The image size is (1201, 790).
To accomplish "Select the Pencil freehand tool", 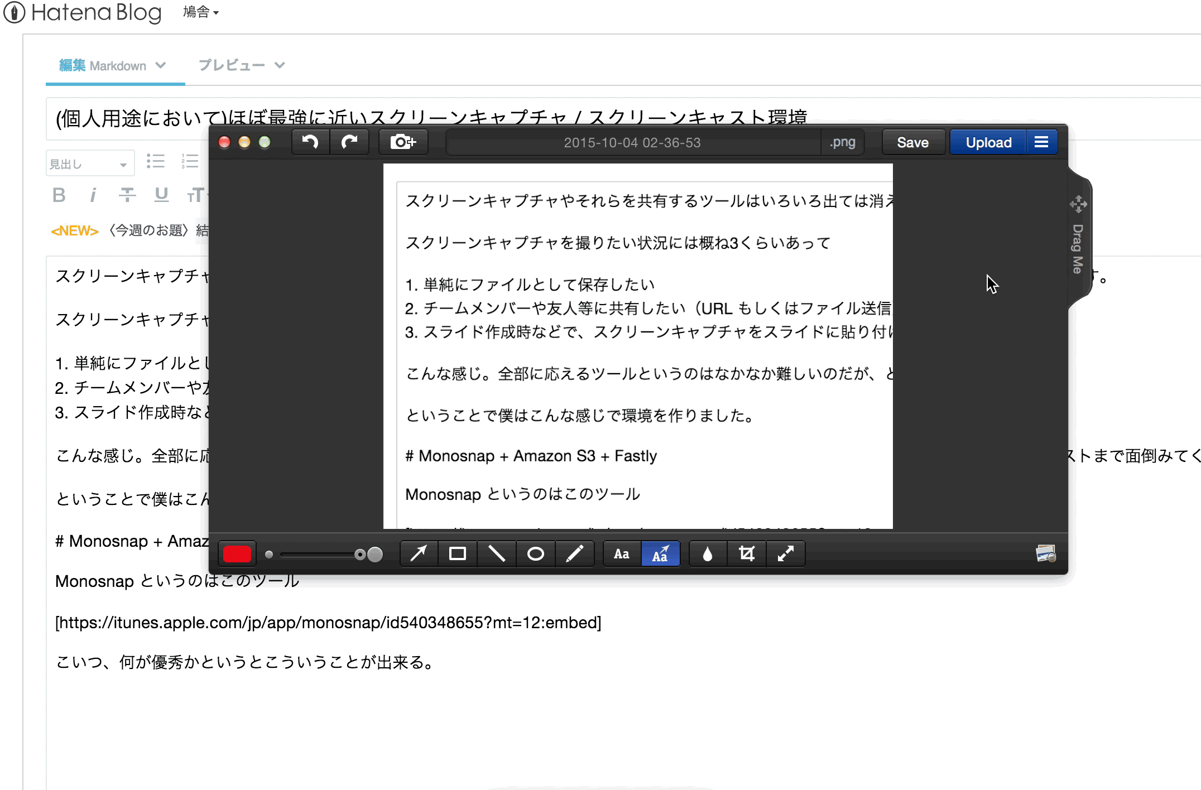I will [x=575, y=554].
